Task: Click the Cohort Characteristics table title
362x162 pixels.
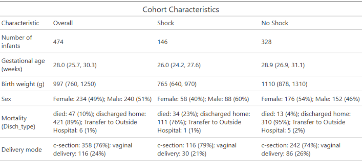Action: 181,10
